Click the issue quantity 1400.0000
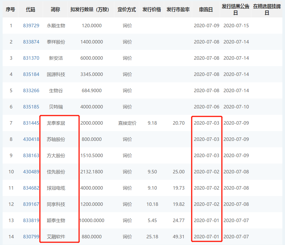285x245 pixels. click(92, 42)
